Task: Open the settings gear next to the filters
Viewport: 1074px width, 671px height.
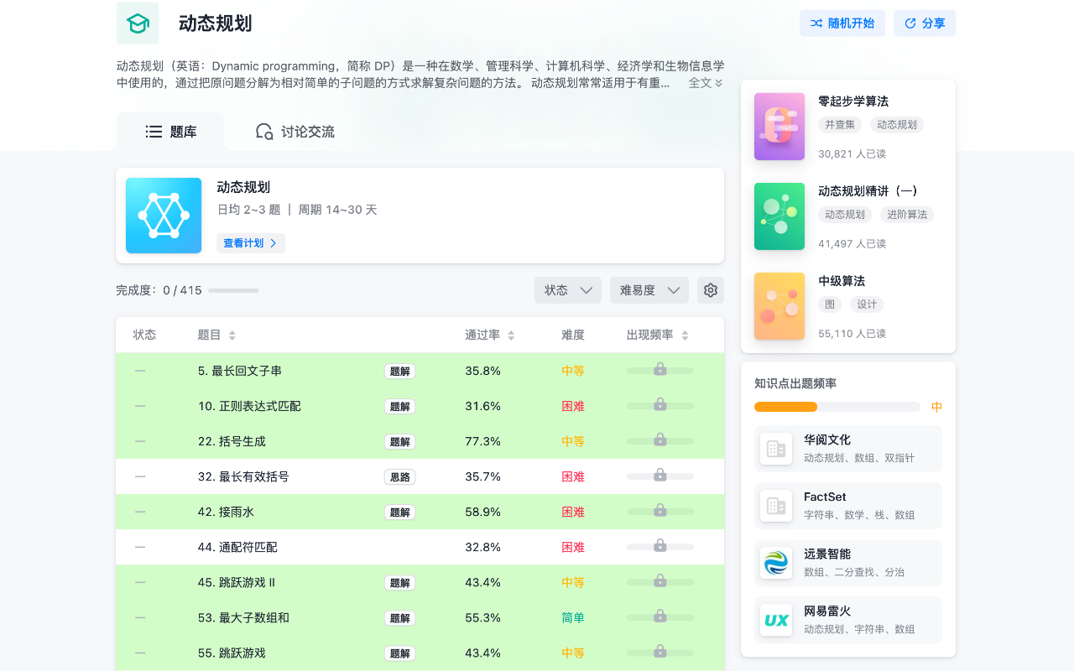Action: click(x=710, y=289)
